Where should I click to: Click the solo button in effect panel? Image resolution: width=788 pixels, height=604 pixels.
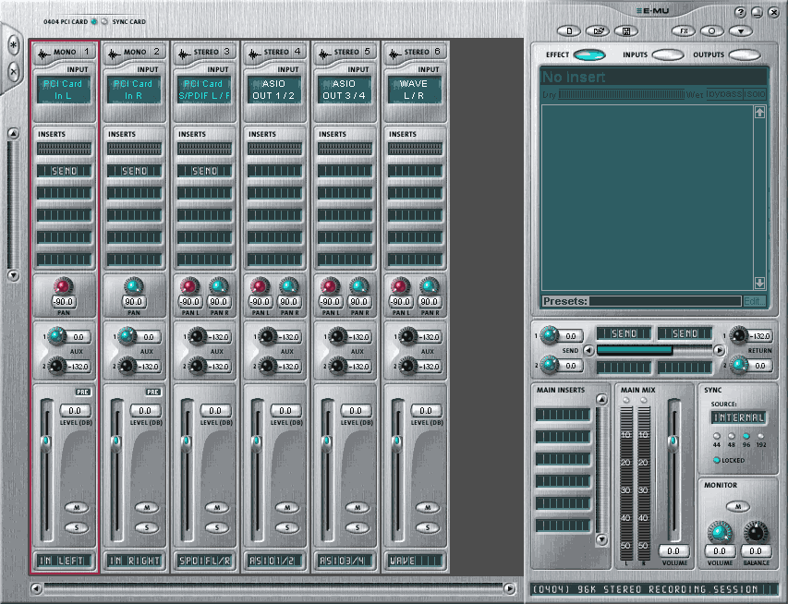point(755,94)
